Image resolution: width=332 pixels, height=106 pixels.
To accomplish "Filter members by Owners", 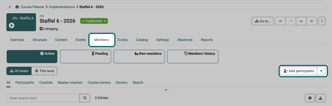I will point(122,83).
